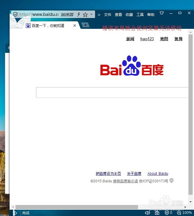Maximize the browser window
194x216 pixels.
(180, 13)
